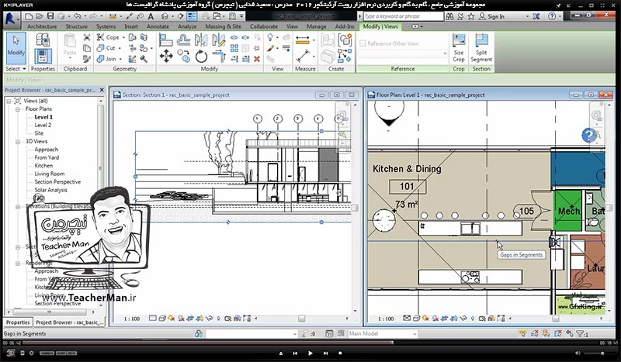
Task: Toggle the Reference Other View checkbox
Action: click(363, 43)
